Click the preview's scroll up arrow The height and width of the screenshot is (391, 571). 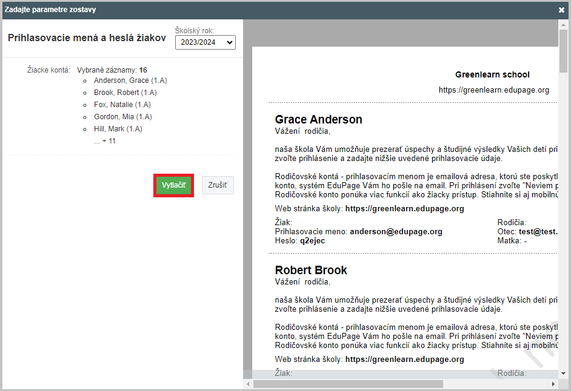pos(563,25)
